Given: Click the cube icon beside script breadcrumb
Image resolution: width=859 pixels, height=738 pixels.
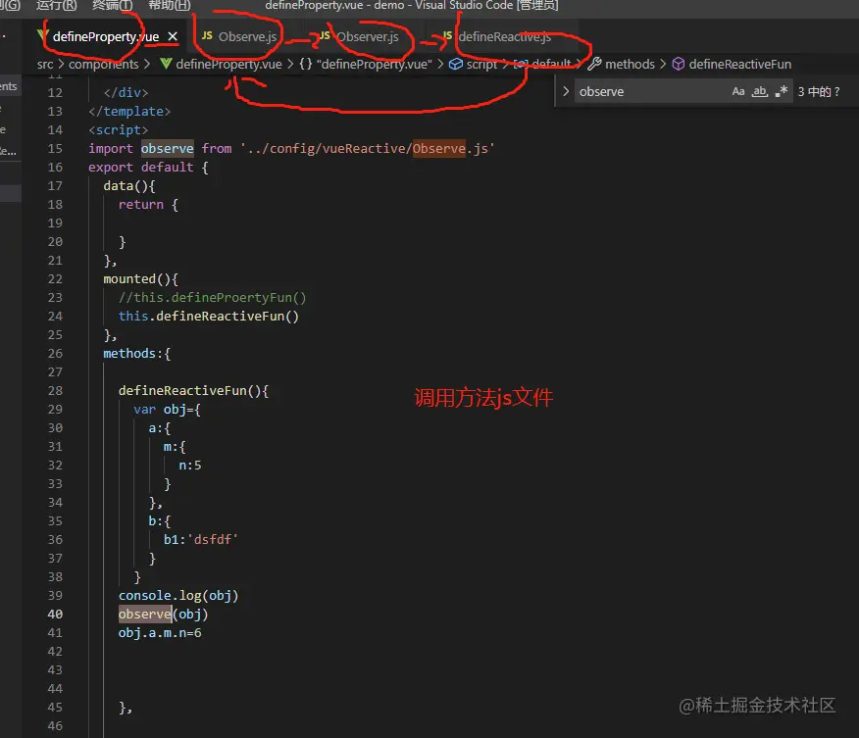Looking at the screenshot, I should click(456, 64).
